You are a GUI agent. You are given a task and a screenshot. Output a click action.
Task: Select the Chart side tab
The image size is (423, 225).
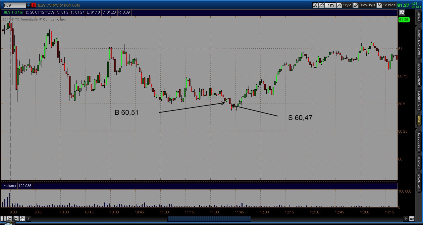click(419, 120)
